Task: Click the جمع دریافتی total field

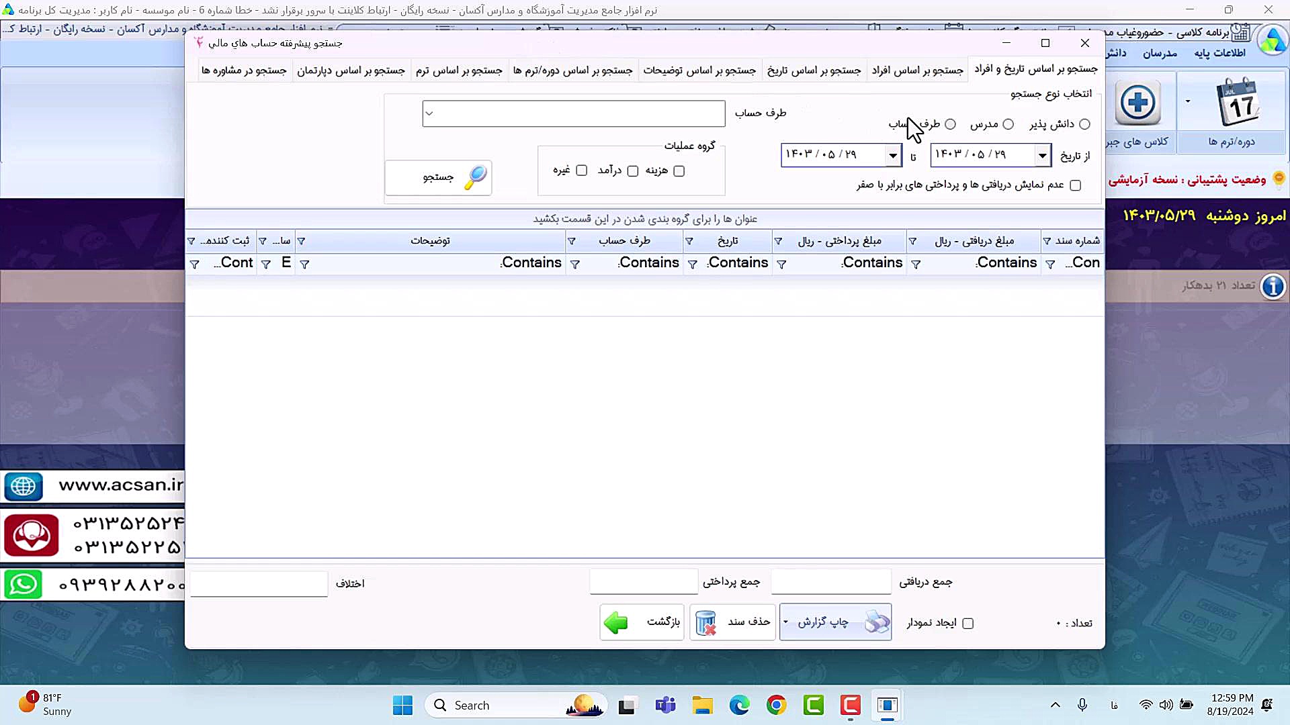Action: [x=831, y=582]
